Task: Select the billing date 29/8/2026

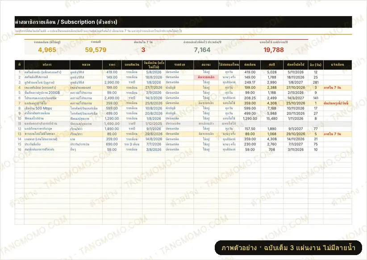Action: tap(154, 134)
